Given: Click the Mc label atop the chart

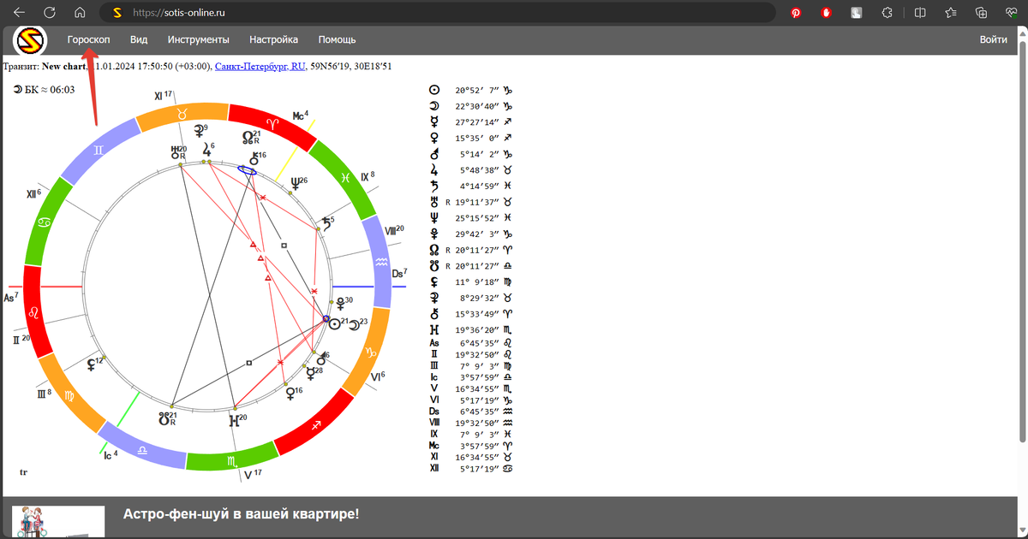Looking at the screenshot, I should pos(300,115).
